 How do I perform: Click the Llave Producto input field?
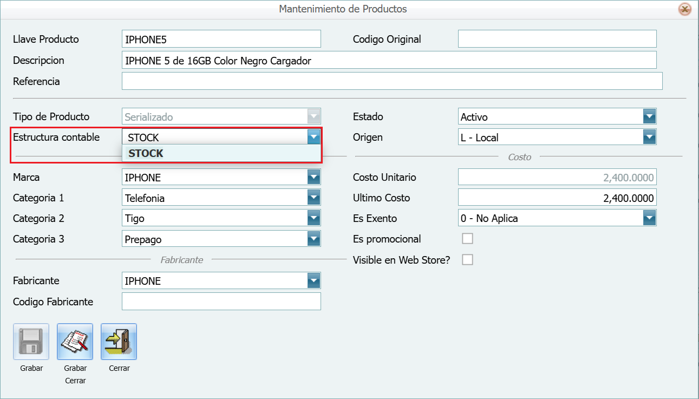(x=221, y=39)
